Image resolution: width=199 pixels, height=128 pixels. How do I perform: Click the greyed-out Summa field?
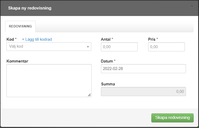143,92
